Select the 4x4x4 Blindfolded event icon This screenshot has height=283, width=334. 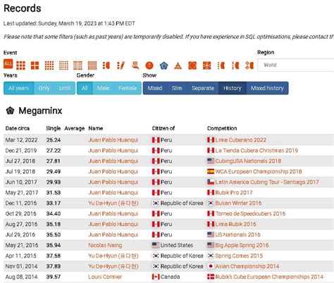pyautogui.click(x=221, y=65)
